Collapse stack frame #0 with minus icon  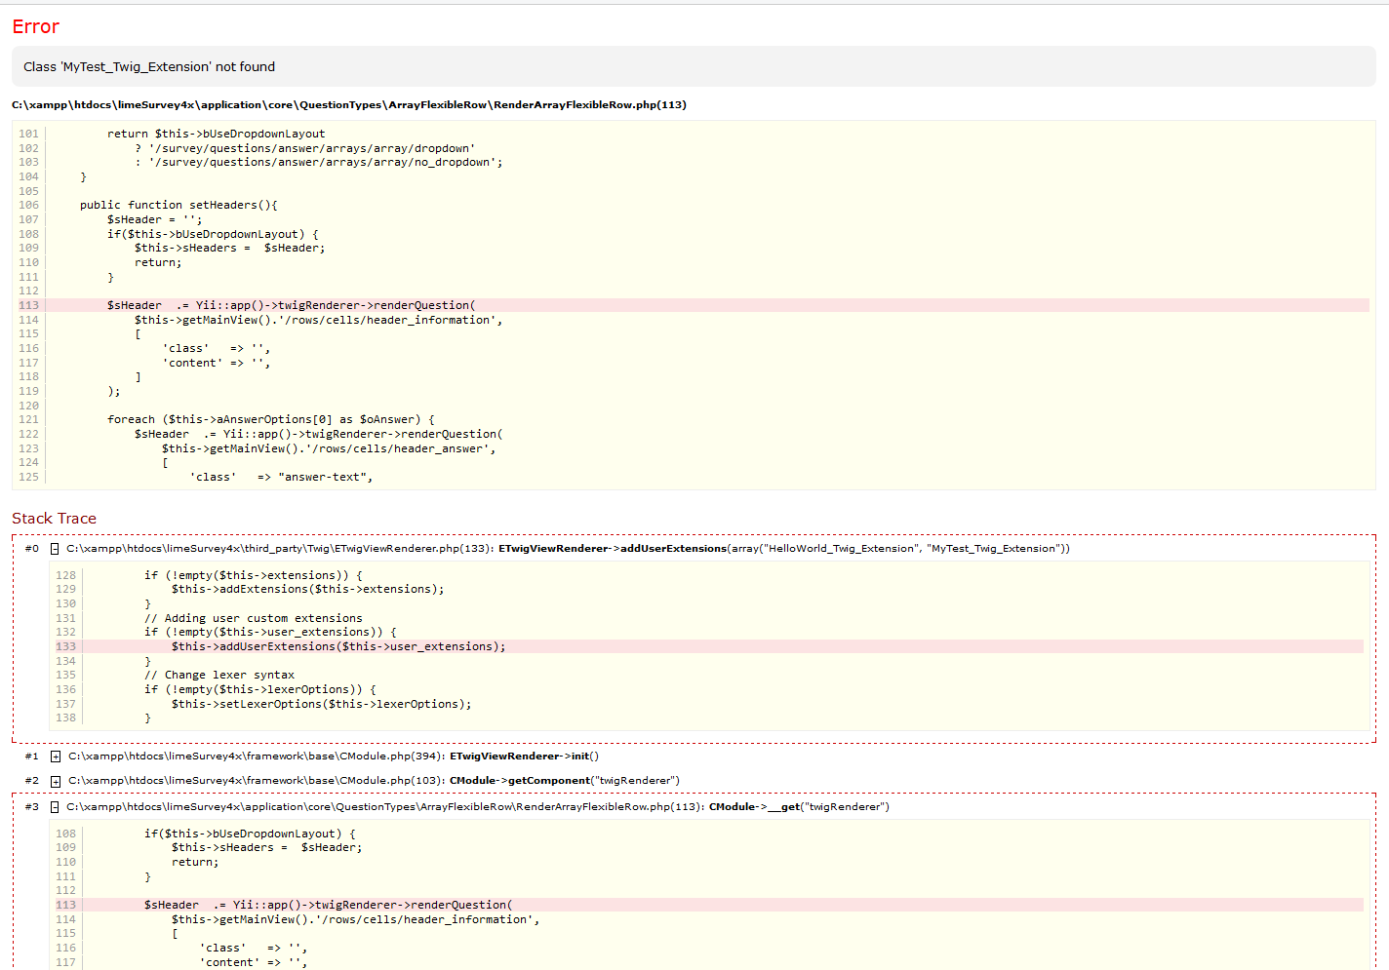click(55, 549)
